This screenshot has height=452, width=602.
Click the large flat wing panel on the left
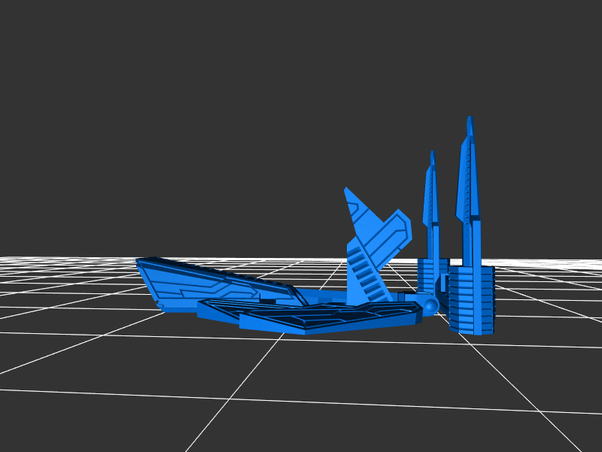pyautogui.click(x=188, y=282)
